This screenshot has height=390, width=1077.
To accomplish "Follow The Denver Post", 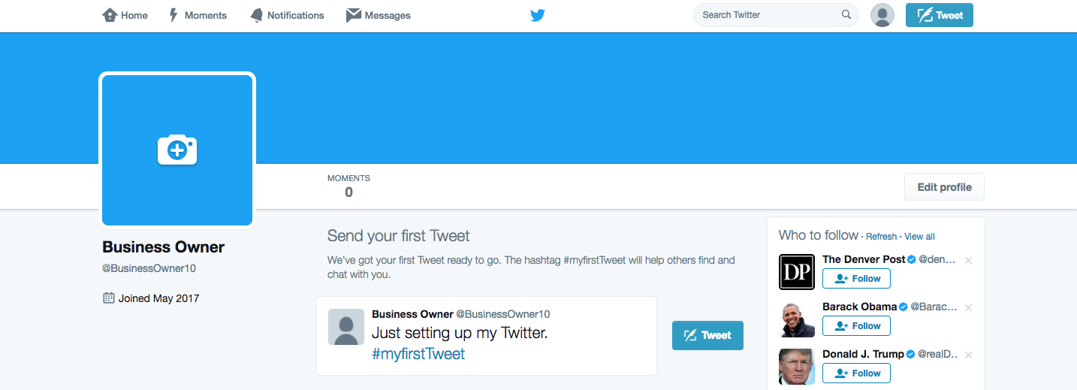I will point(857,279).
